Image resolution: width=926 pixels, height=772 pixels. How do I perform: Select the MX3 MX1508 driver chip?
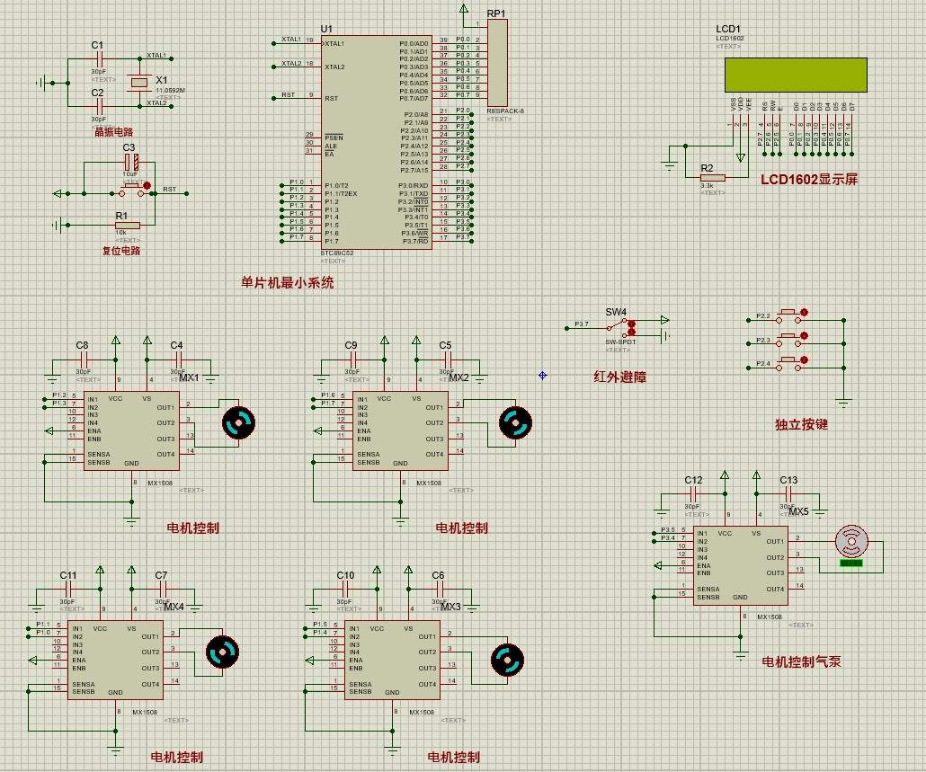392,661
